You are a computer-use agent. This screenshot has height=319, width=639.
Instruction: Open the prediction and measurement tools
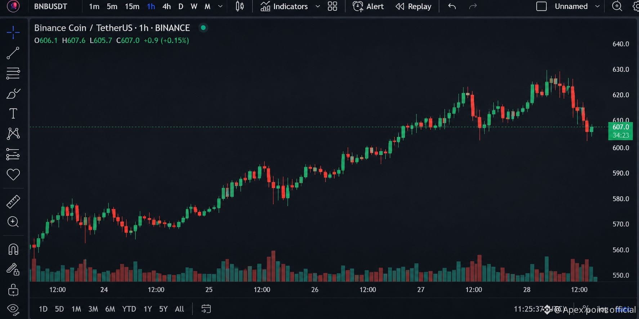pos(13,154)
